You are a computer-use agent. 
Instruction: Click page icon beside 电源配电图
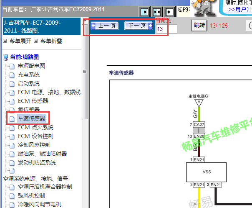click(12, 66)
